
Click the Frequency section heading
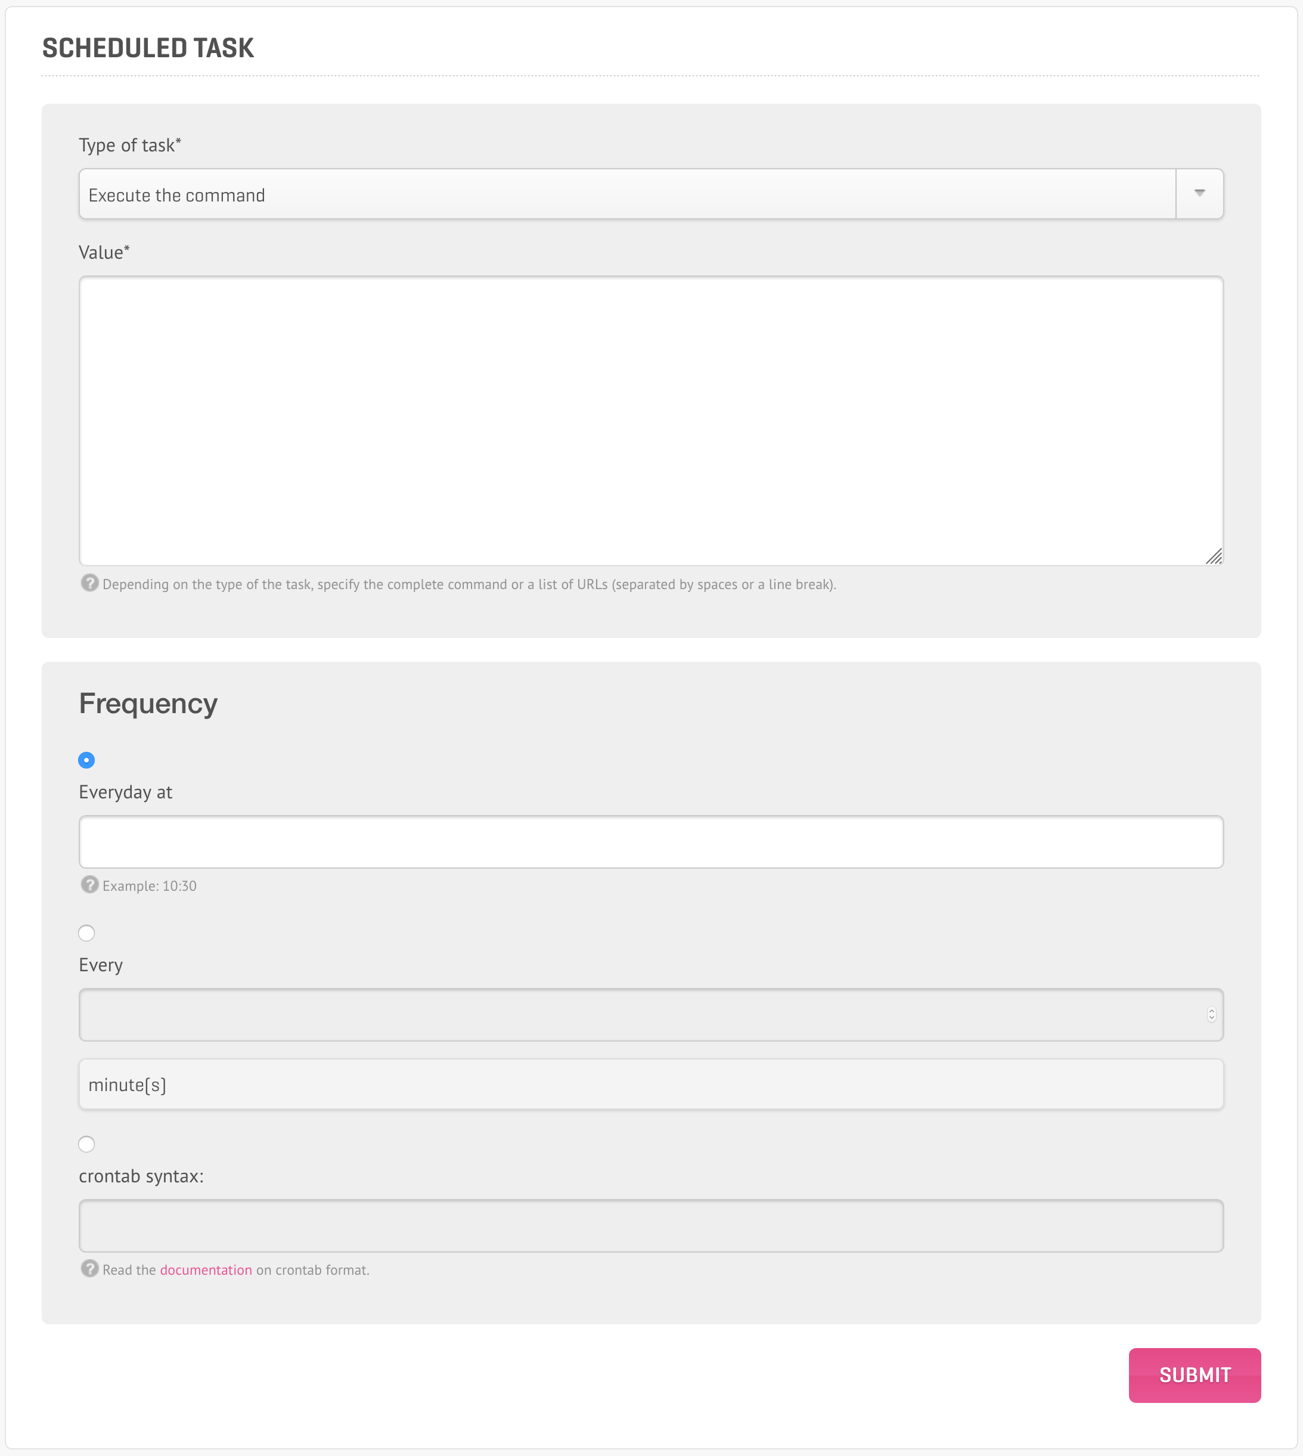(148, 704)
